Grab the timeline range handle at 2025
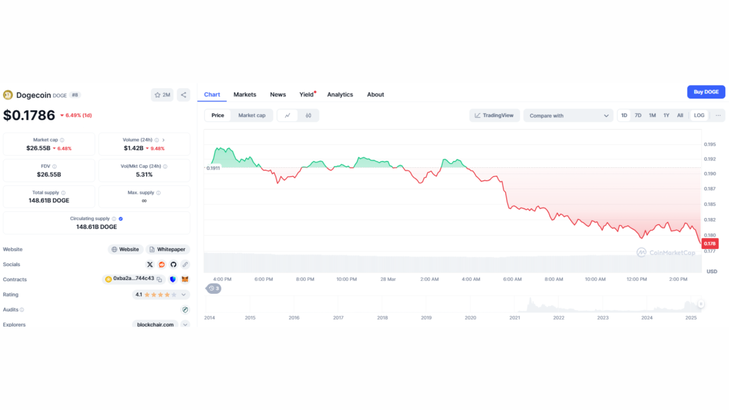 click(x=701, y=304)
